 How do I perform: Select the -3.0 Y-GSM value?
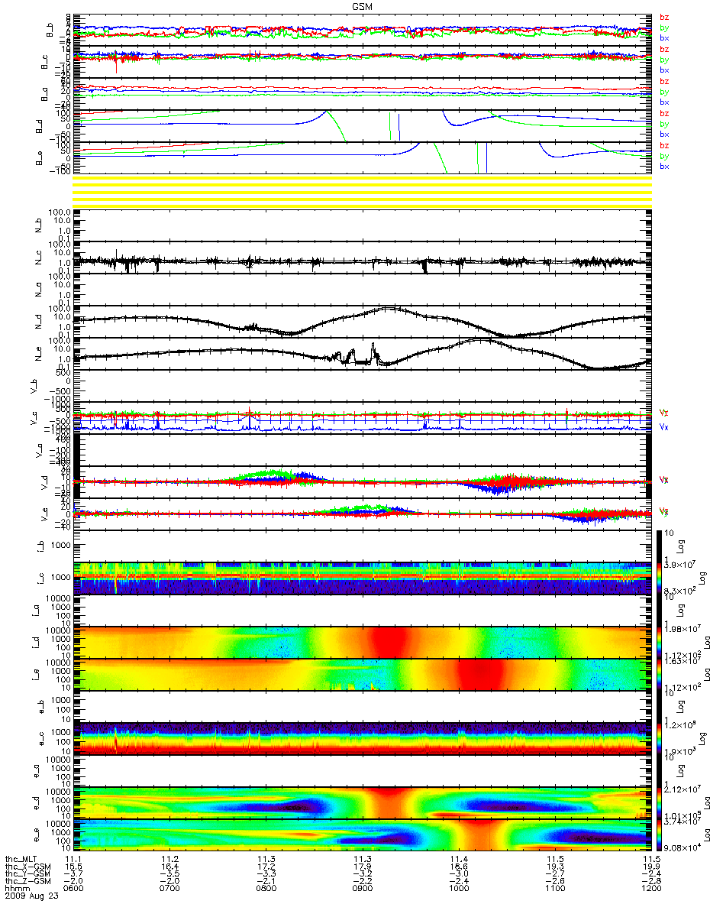(x=459, y=873)
